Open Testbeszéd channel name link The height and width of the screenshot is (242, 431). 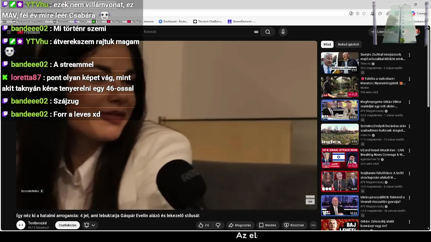click(x=37, y=223)
